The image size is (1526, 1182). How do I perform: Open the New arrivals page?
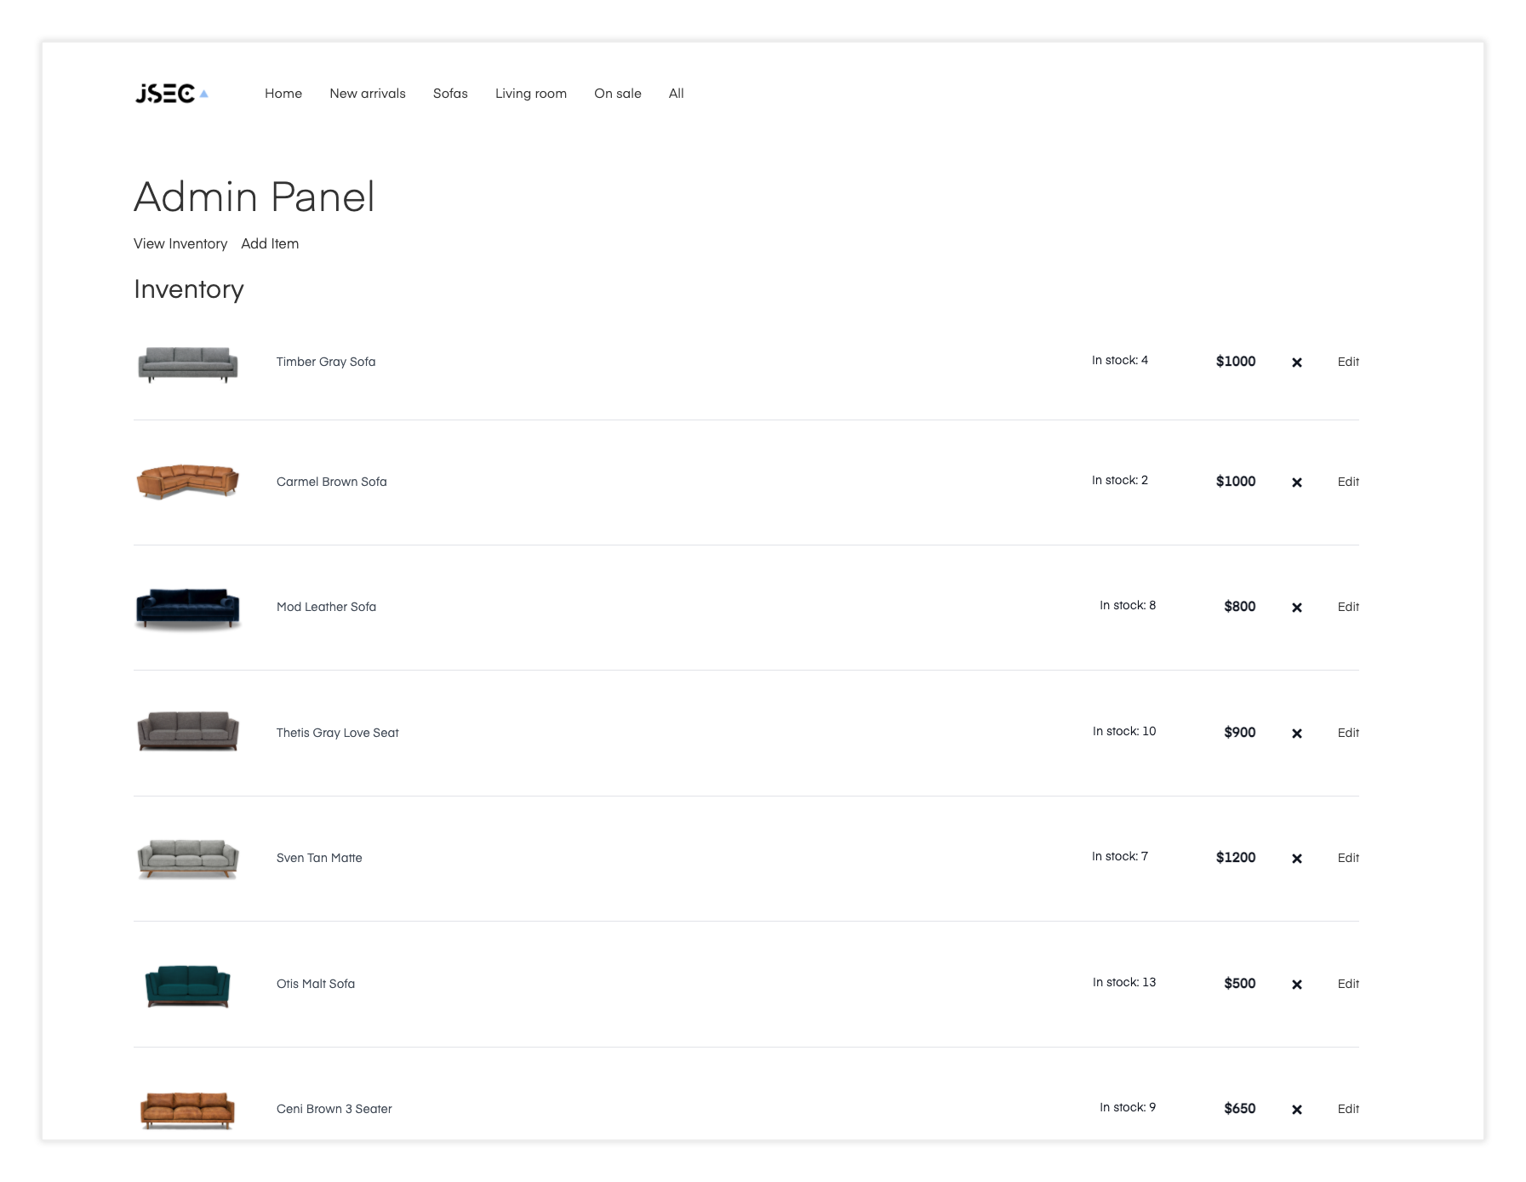click(367, 94)
